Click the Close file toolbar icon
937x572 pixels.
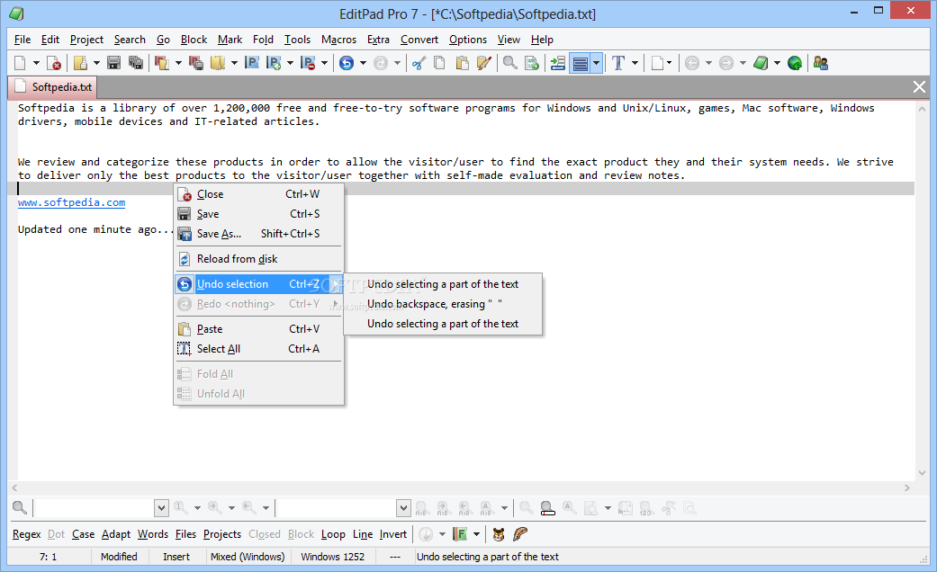53,63
